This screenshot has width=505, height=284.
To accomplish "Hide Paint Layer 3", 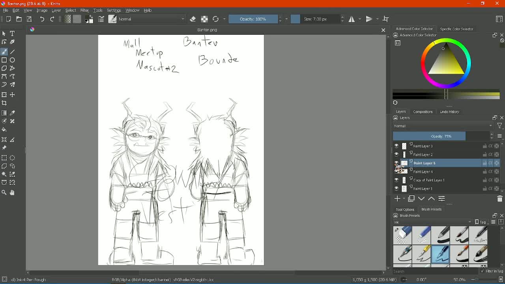I will pyautogui.click(x=397, y=146).
